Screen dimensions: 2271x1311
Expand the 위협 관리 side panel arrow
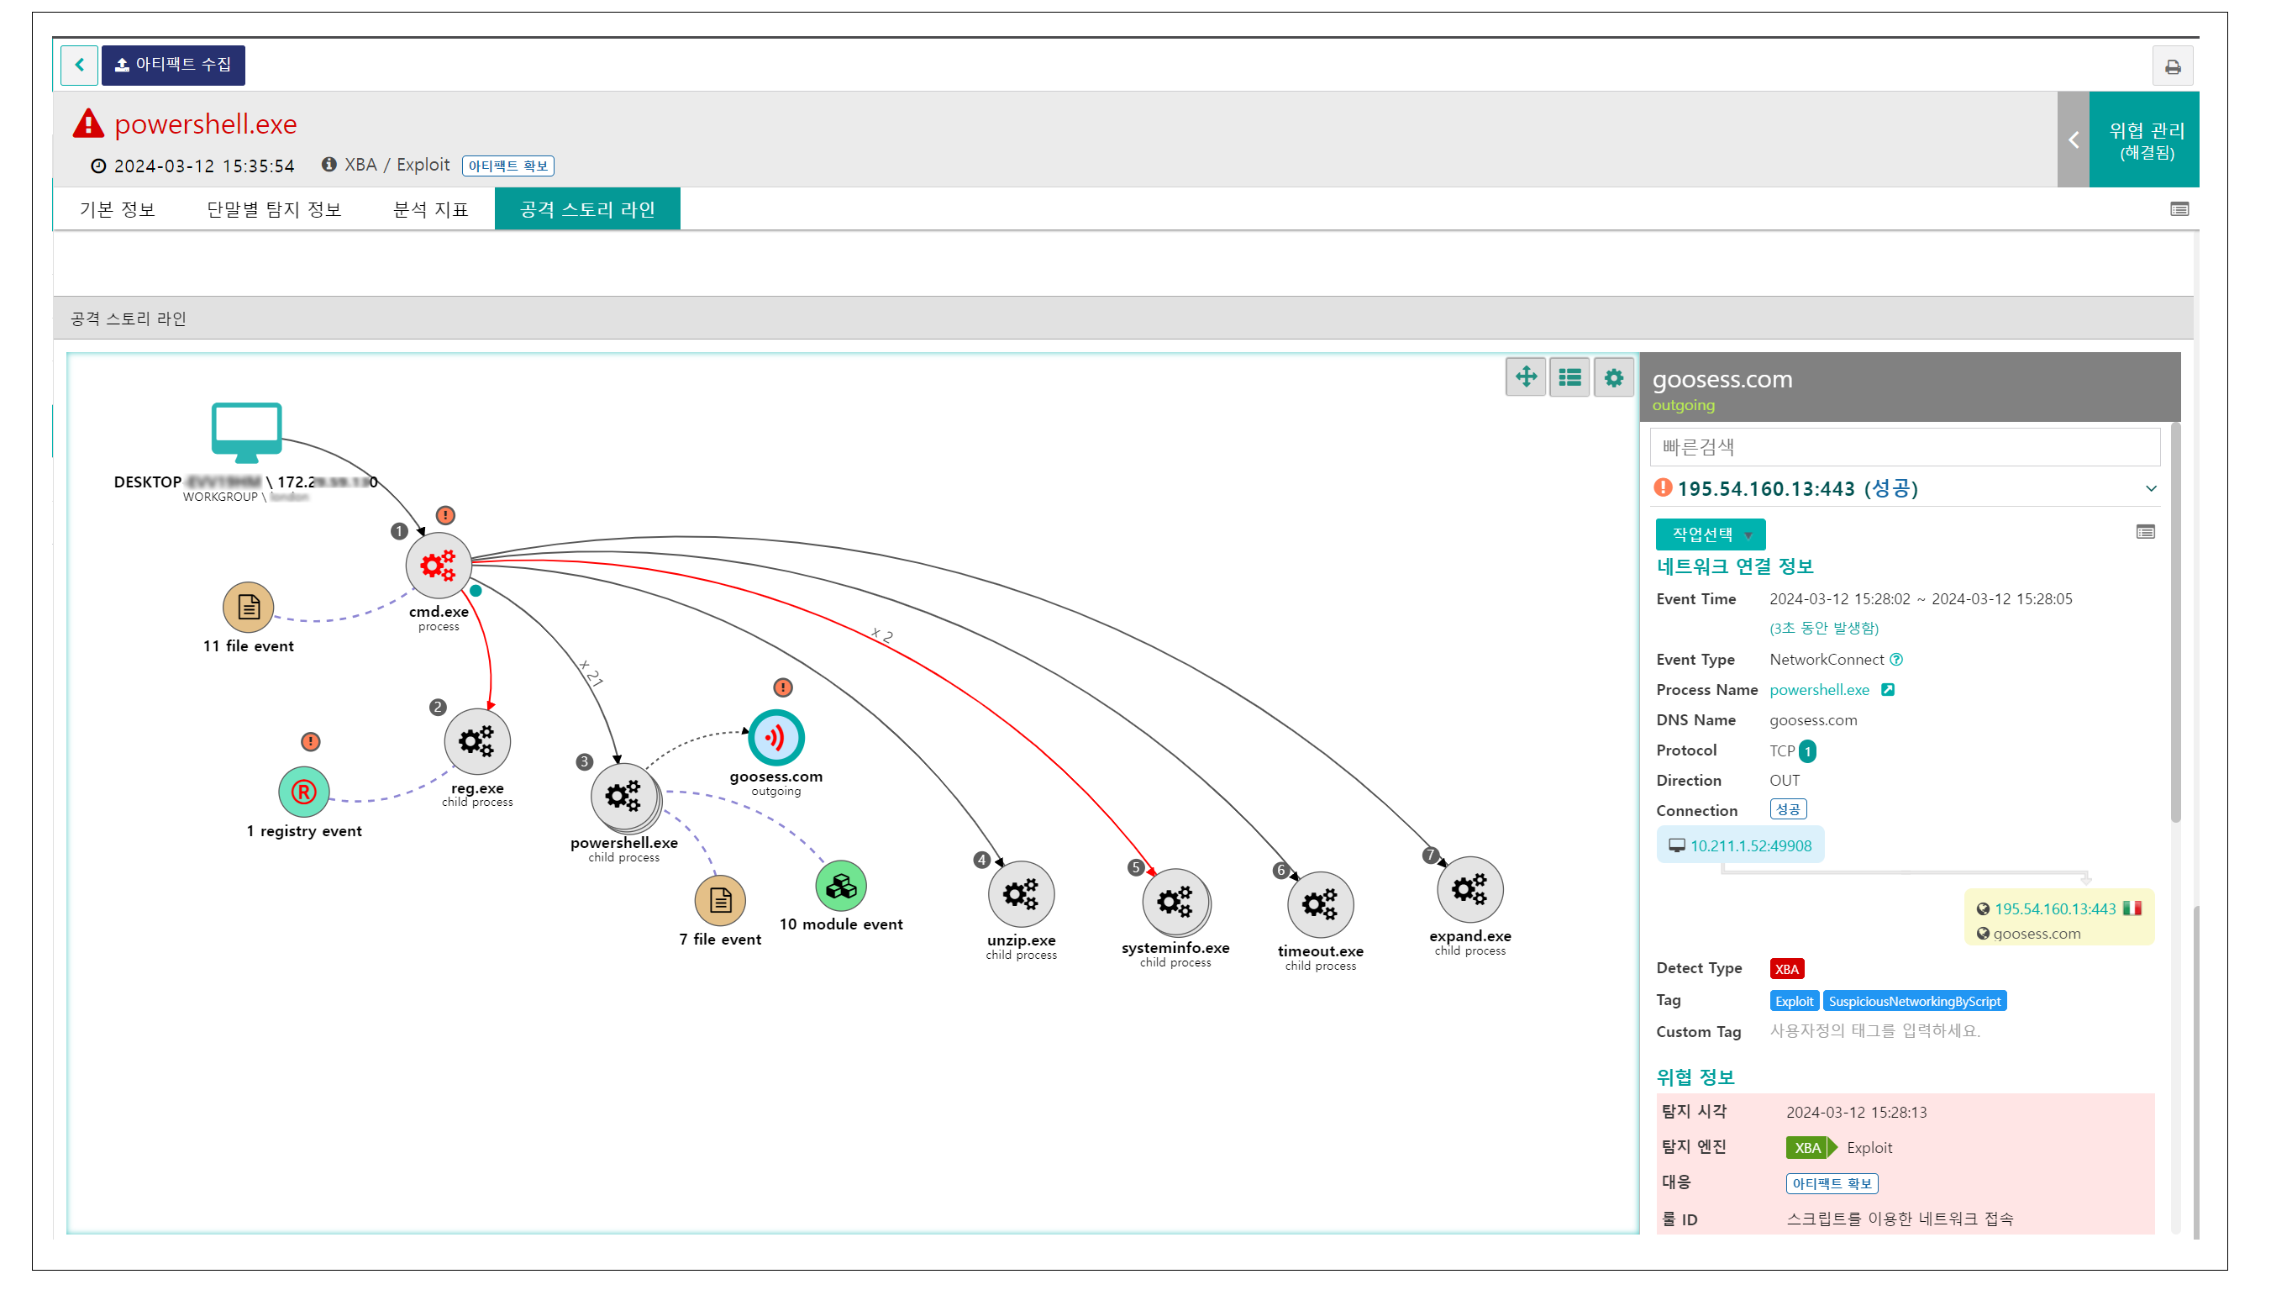point(2073,140)
